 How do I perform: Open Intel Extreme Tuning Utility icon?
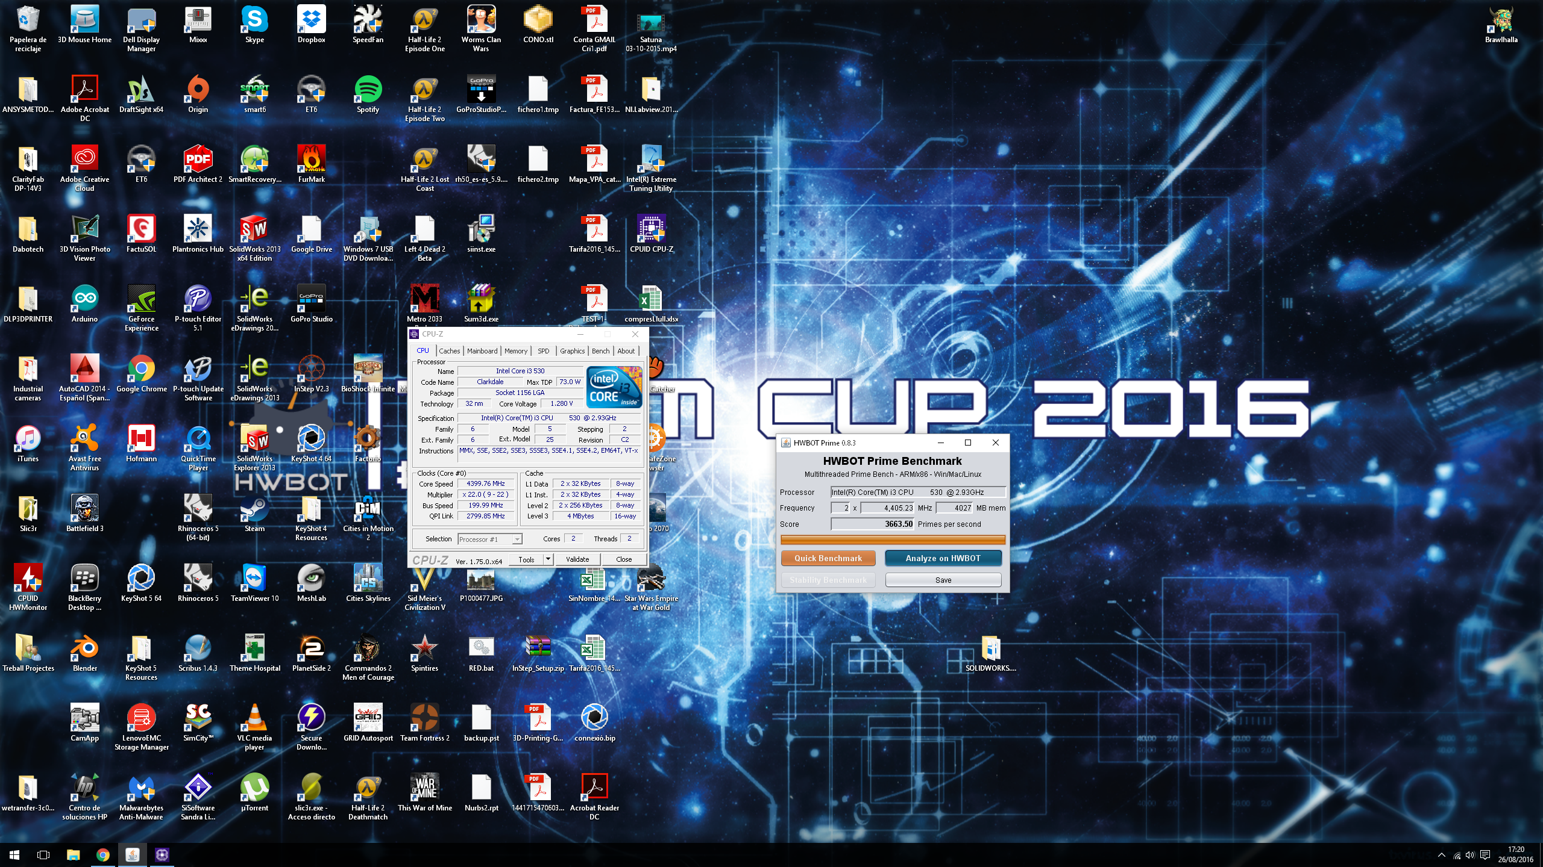click(651, 168)
